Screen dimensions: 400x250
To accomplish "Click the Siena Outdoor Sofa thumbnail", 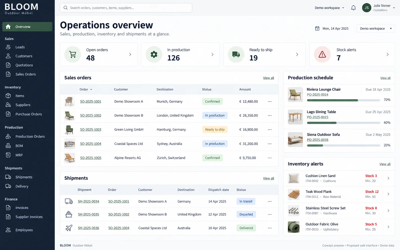I will [295, 140].
